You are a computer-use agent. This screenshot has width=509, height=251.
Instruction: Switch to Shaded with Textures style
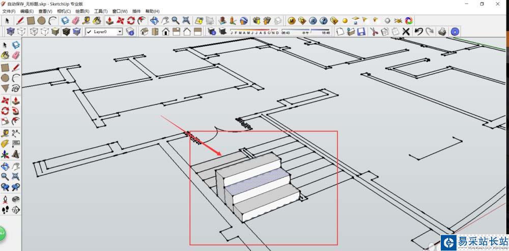click(66, 32)
